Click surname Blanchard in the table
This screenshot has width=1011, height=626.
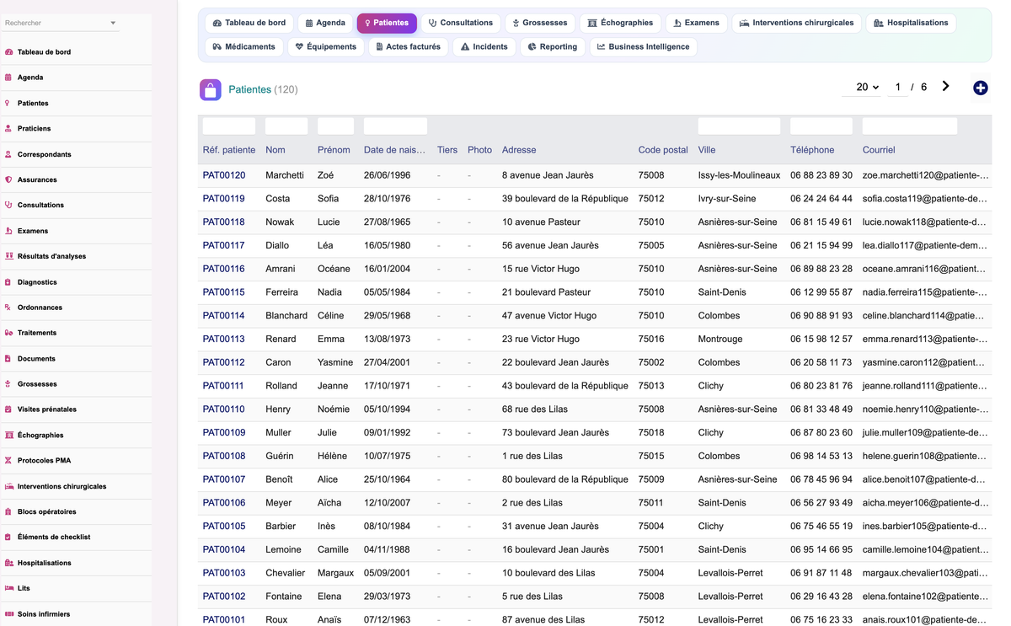point(286,315)
